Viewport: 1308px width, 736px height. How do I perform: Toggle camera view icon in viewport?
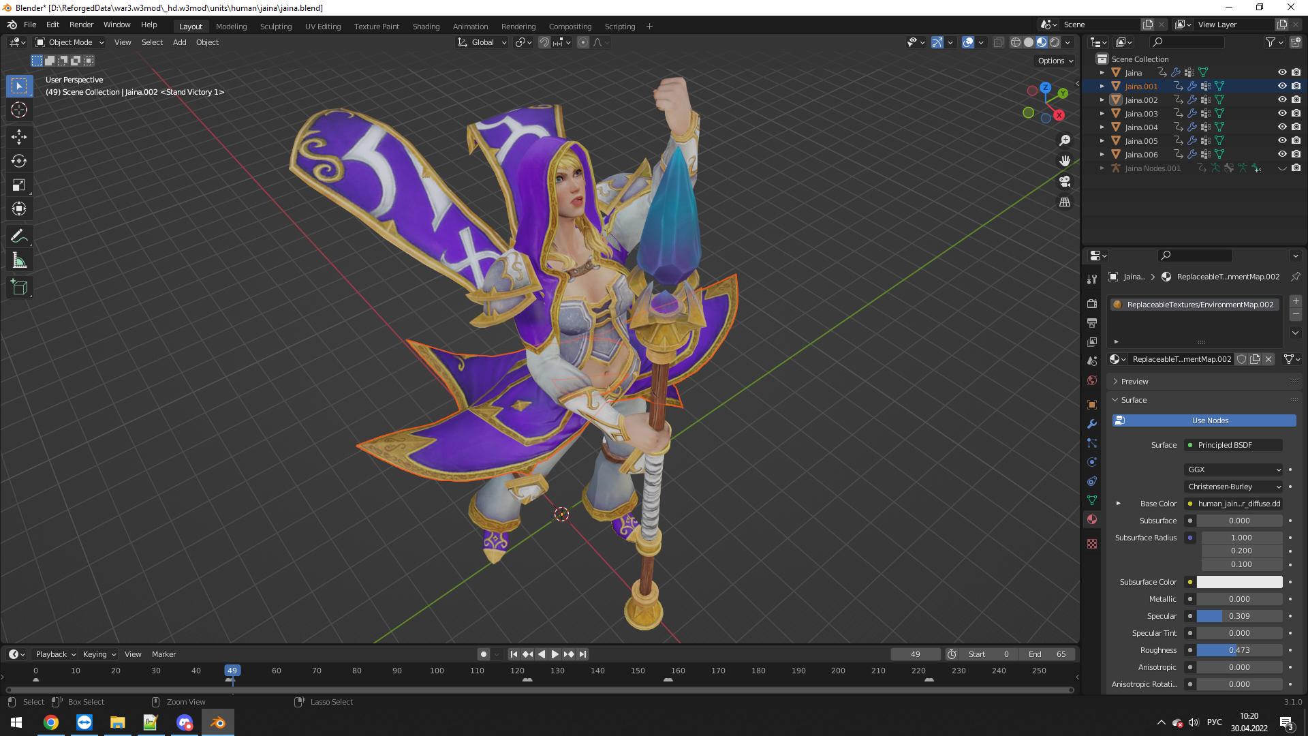[1065, 181]
